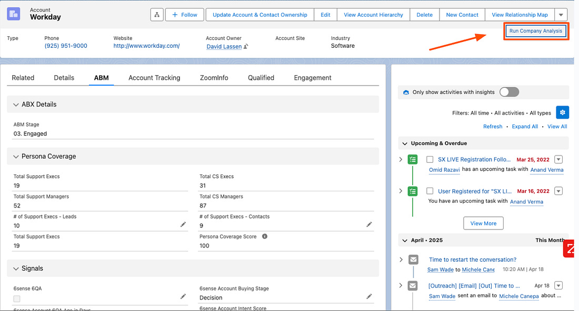
Task: Collapse the ABX Details section
Action: coord(16,105)
